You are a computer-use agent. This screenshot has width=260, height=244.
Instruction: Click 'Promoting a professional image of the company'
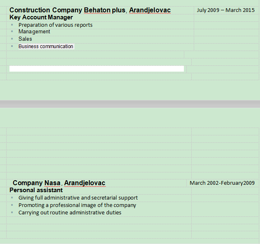tap(77, 205)
